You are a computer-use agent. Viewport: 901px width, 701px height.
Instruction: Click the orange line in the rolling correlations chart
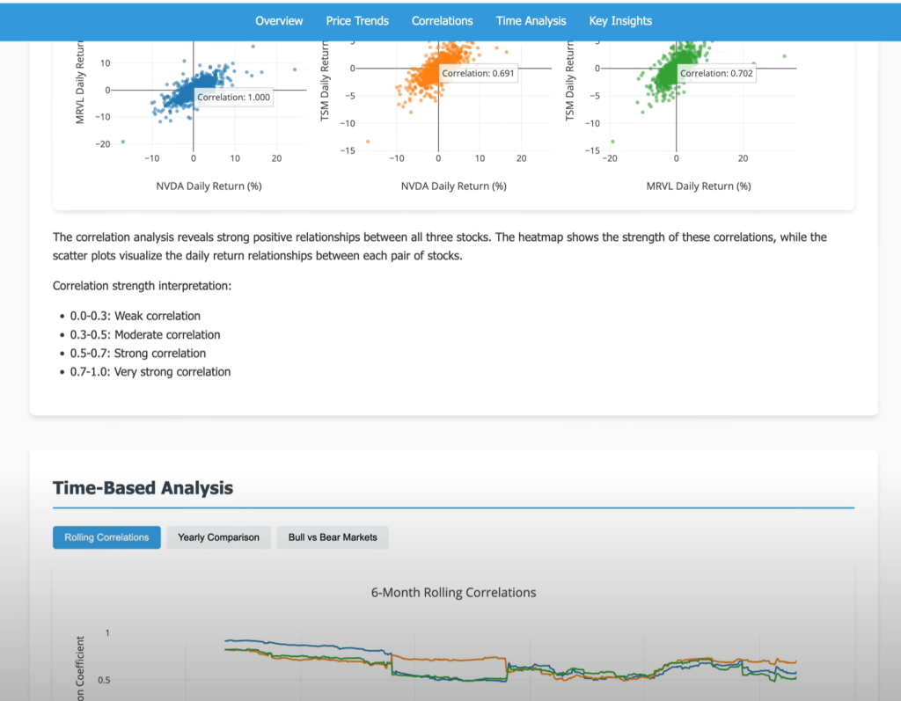[449, 659]
